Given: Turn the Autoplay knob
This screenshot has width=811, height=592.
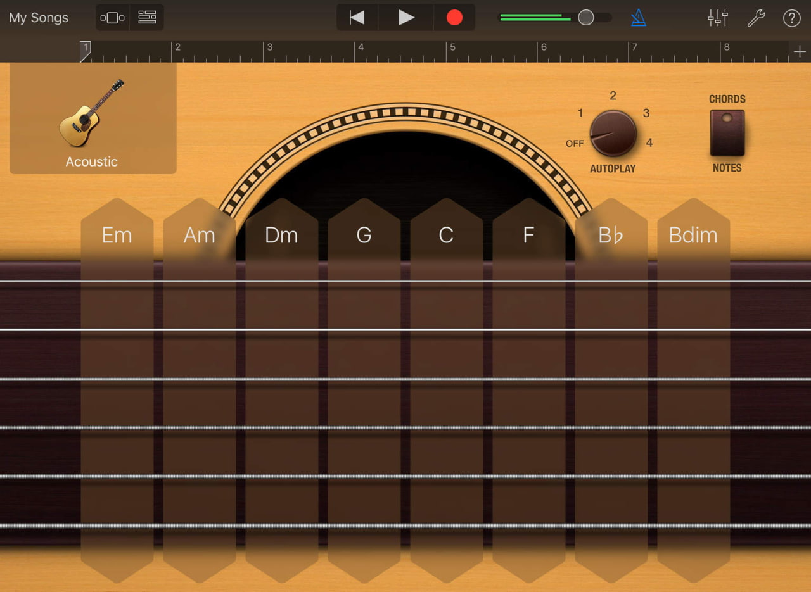Looking at the screenshot, I should (x=613, y=133).
